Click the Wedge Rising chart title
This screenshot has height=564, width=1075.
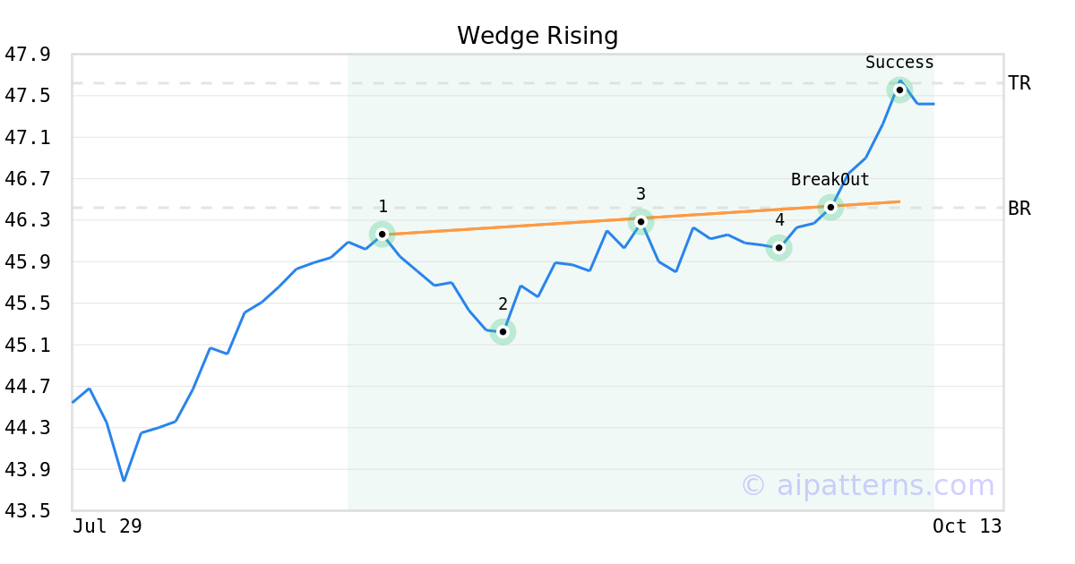pos(537,36)
